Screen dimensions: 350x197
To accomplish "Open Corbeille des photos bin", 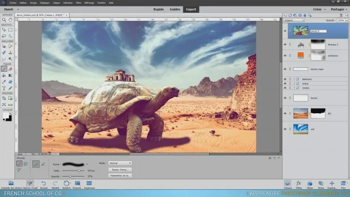I will point(11,185).
